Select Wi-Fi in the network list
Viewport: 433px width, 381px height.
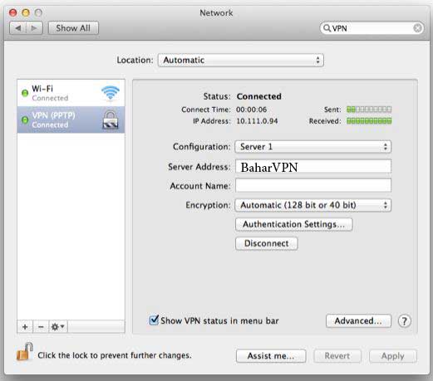71,93
